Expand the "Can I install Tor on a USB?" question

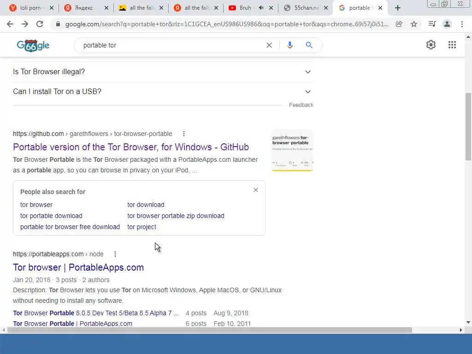(x=163, y=92)
